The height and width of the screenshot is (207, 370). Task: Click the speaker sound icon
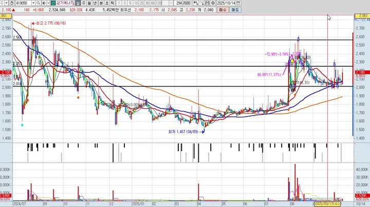pos(44,3)
